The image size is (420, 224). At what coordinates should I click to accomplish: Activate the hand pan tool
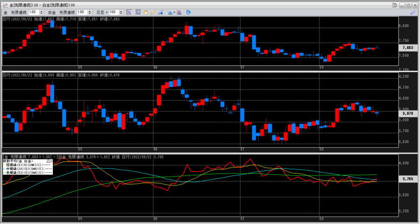point(146,12)
